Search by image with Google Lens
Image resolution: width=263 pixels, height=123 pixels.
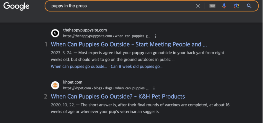(x=237, y=6)
